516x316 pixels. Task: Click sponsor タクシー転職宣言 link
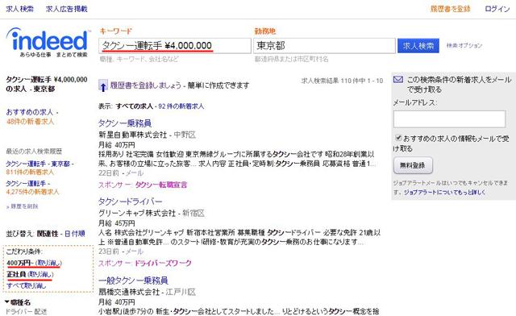pos(161,185)
